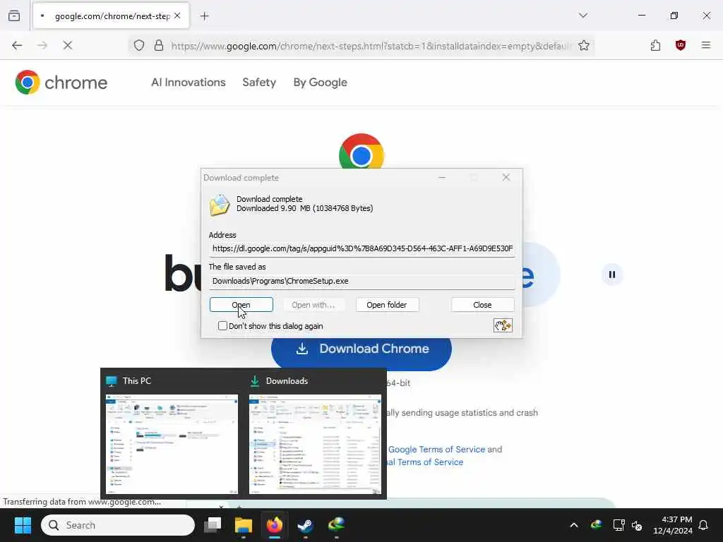The width and height of the screenshot is (723, 542).
Task: Open the By Google menu item
Action: (x=320, y=83)
